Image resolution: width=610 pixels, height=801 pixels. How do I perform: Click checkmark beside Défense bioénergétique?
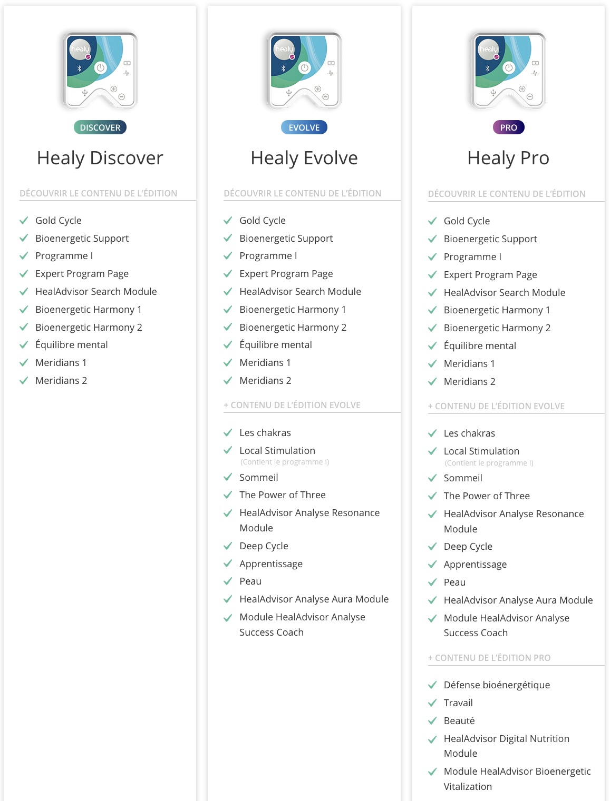(432, 685)
